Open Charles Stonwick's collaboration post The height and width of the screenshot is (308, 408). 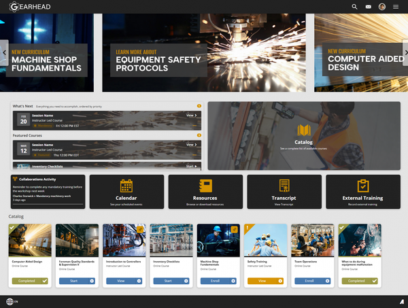point(41,196)
